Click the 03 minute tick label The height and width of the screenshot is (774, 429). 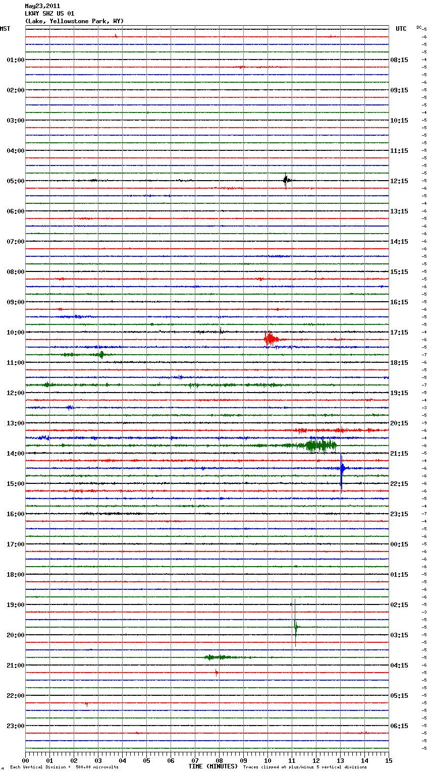tap(98, 761)
